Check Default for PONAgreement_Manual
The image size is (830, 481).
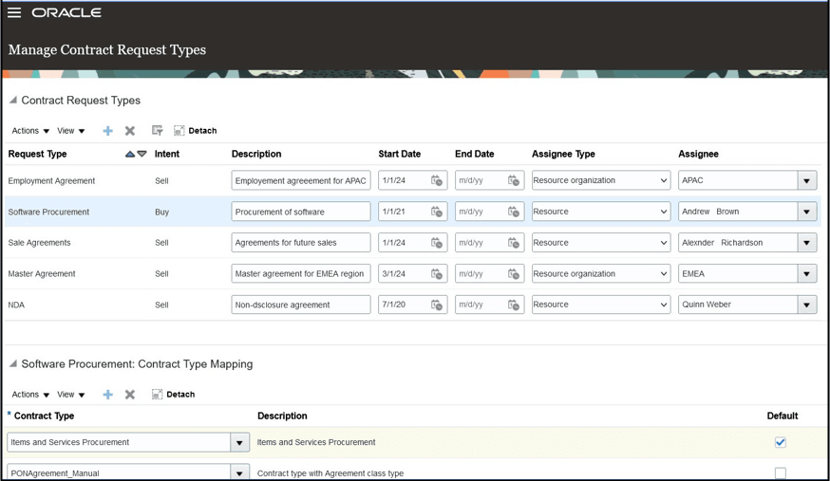click(x=781, y=473)
